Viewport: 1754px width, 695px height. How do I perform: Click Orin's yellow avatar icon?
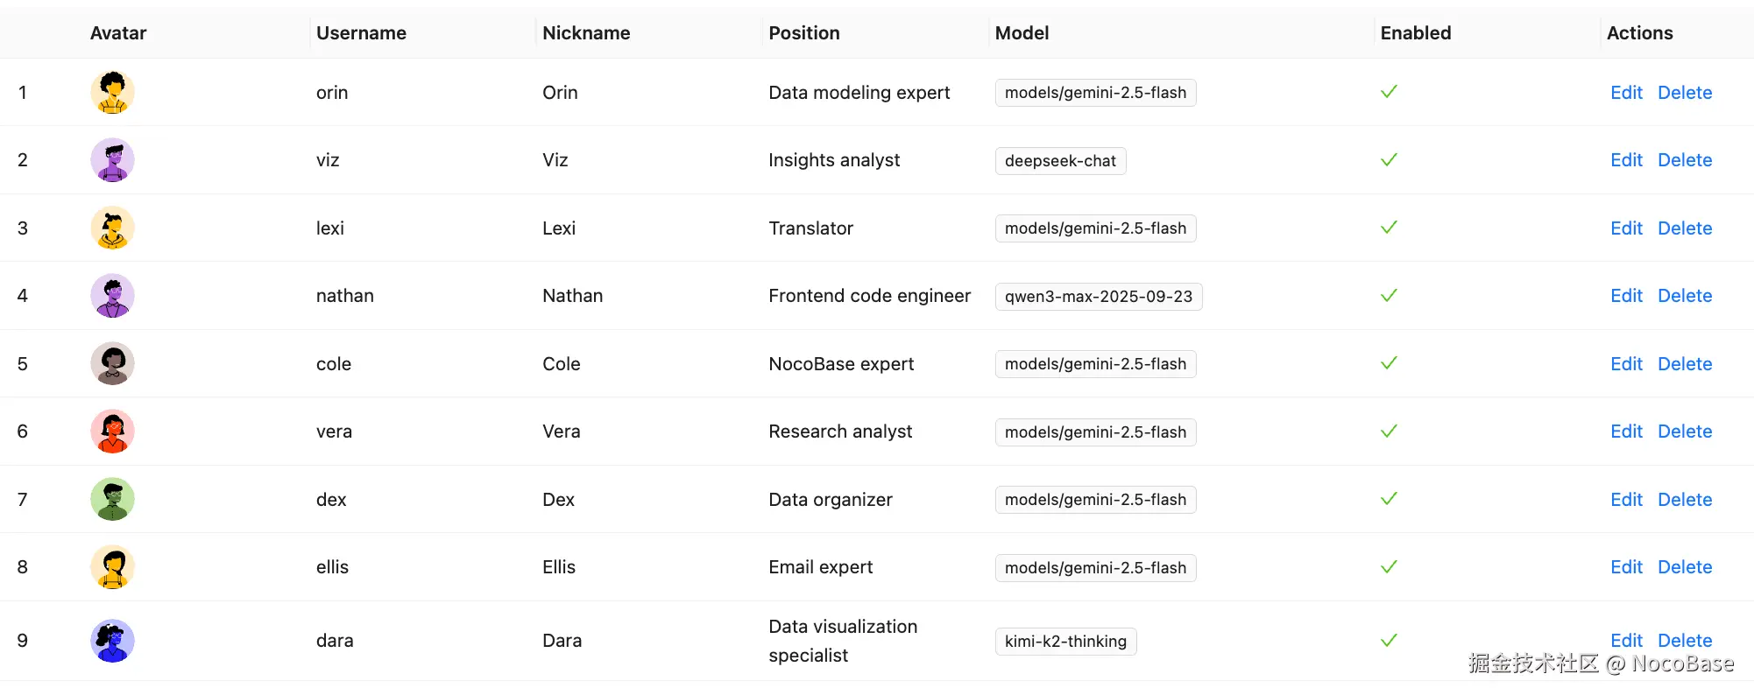pyautogui.click(x=112, y=92)
